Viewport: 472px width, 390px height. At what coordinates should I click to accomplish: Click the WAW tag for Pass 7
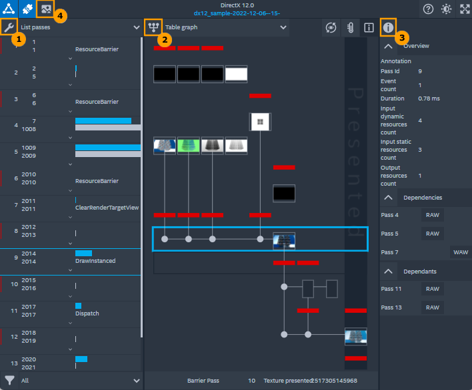point(461,252)
